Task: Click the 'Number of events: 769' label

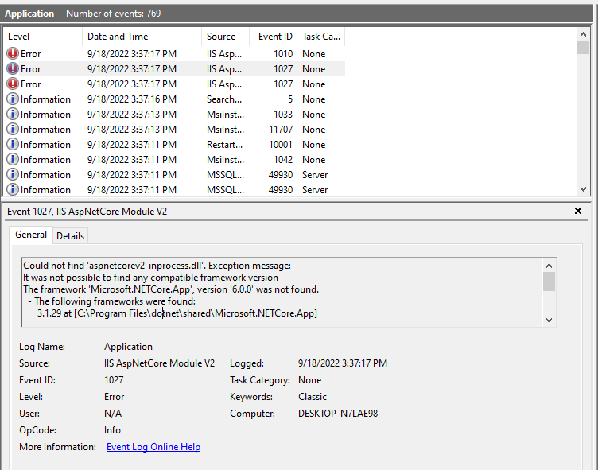Action: pos(113,14)
